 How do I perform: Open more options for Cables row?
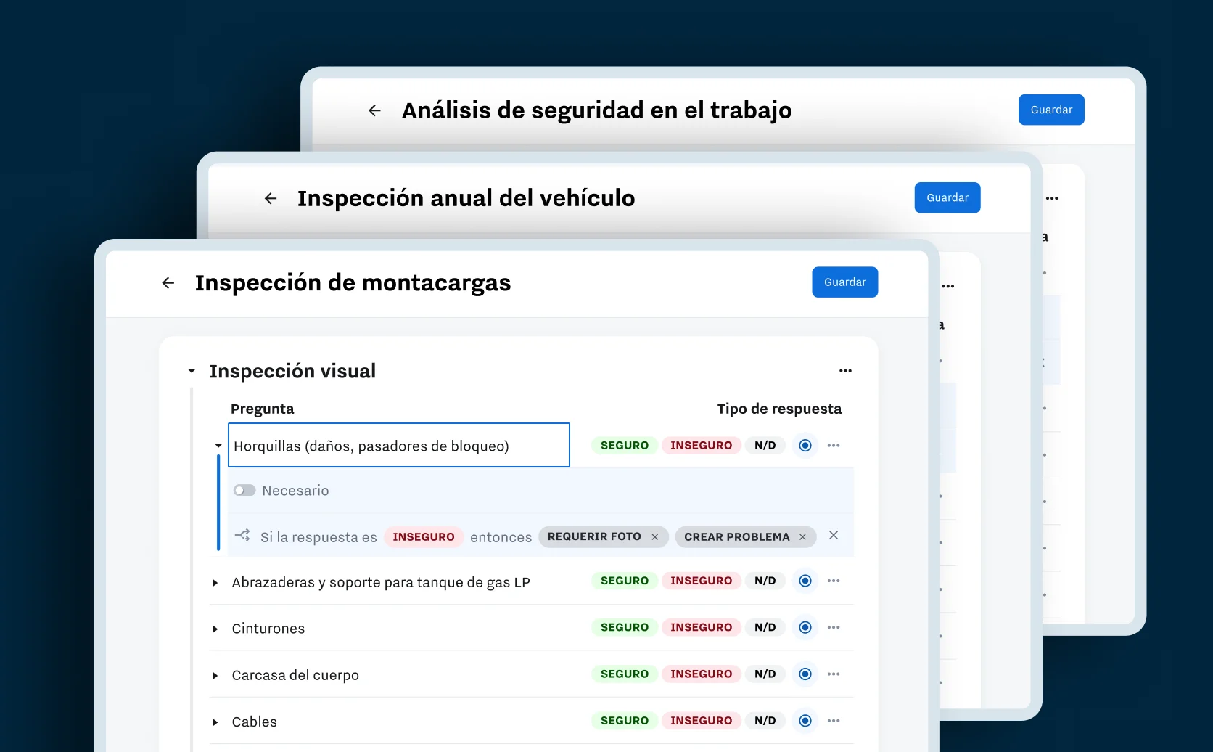click(834, 721)
